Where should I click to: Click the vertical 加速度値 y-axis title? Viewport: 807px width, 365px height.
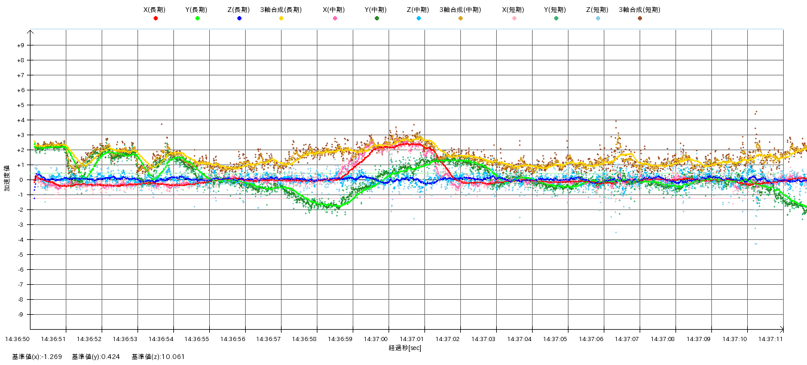coord(7,179)
